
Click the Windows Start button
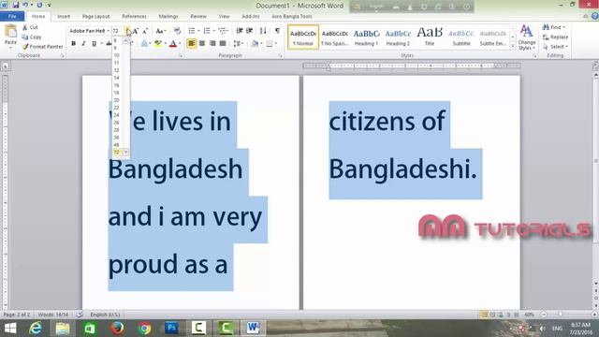[10, 329]
